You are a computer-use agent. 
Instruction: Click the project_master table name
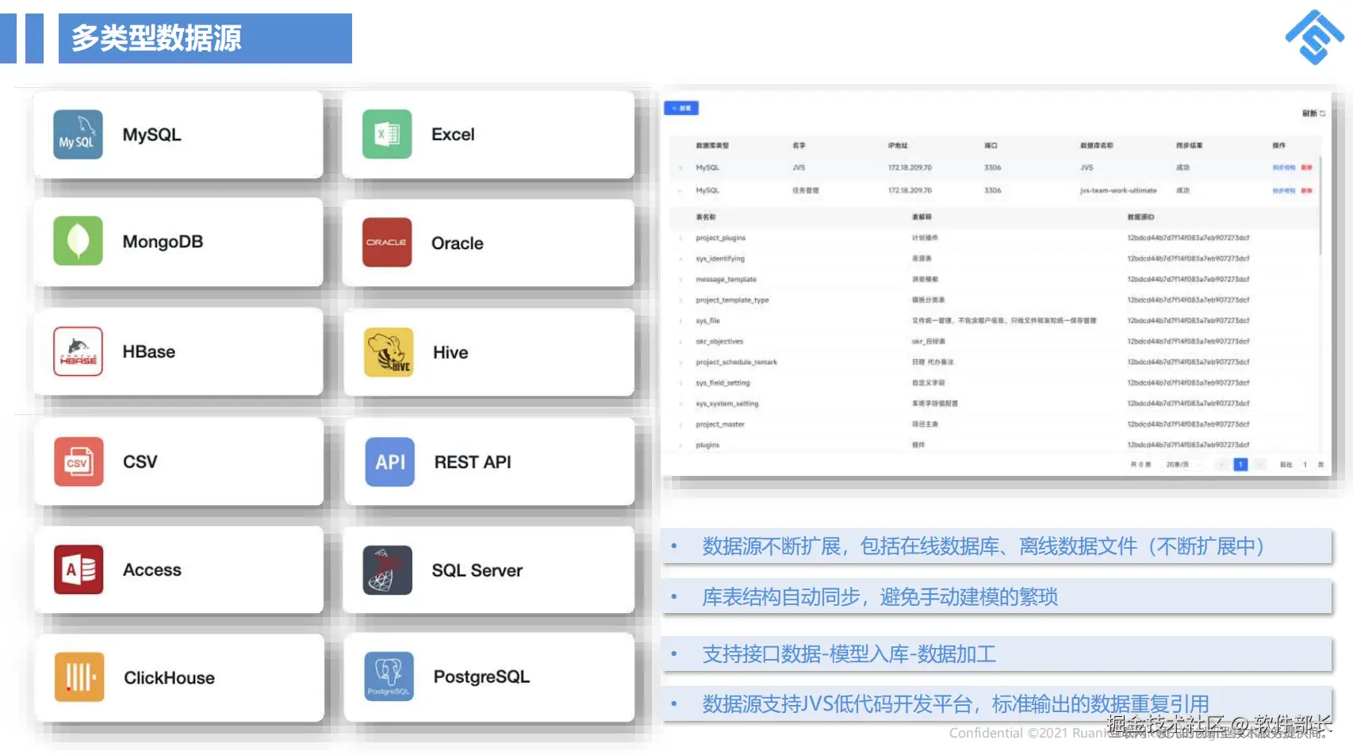[x=720, y=424]
